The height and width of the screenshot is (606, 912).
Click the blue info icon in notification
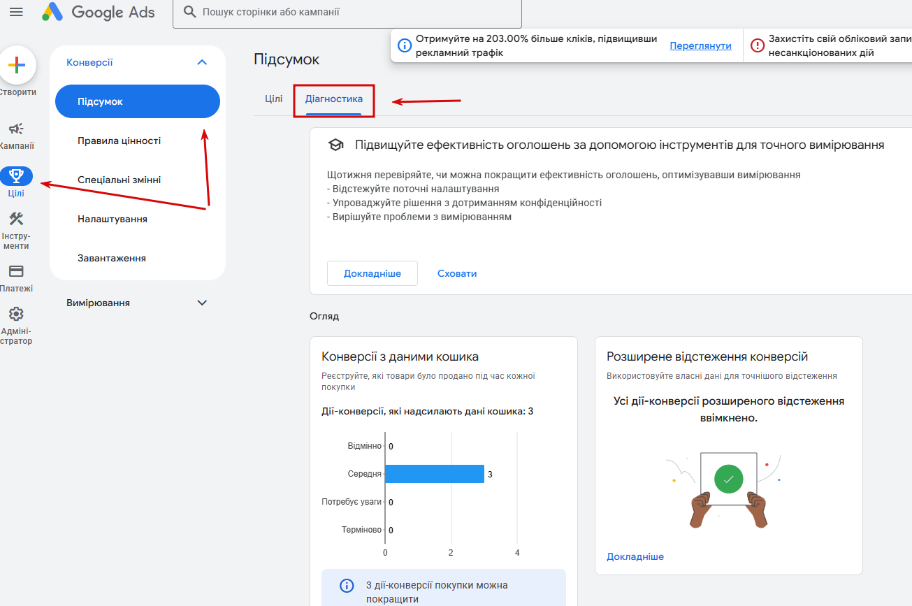coord(405,45)
